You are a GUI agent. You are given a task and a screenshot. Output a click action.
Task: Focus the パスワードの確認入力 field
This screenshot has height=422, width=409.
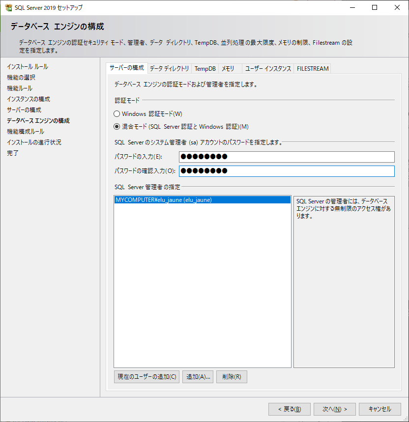click(x=287, y=171)
